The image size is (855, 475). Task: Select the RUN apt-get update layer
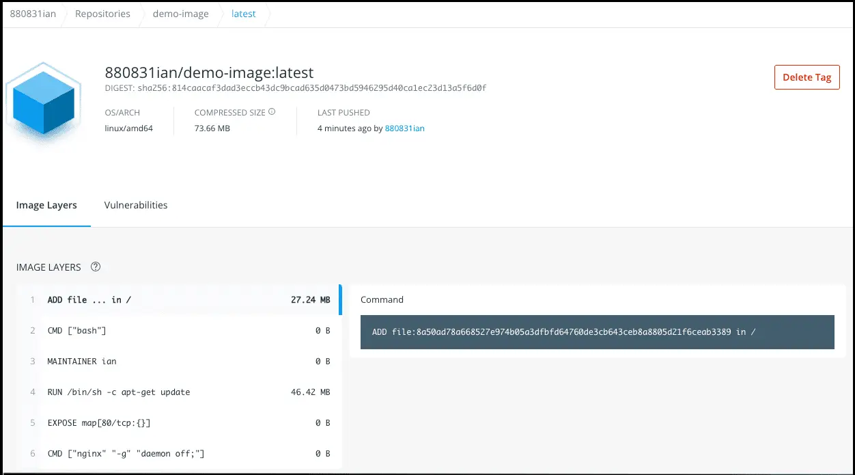[178, 392]
